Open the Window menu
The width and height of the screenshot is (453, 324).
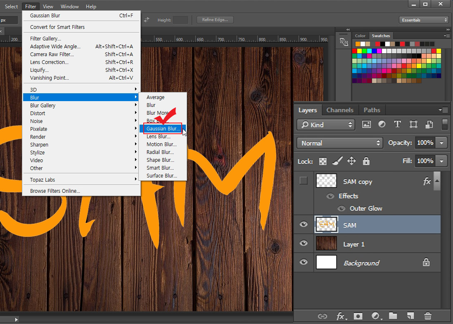tap(70, 6)
